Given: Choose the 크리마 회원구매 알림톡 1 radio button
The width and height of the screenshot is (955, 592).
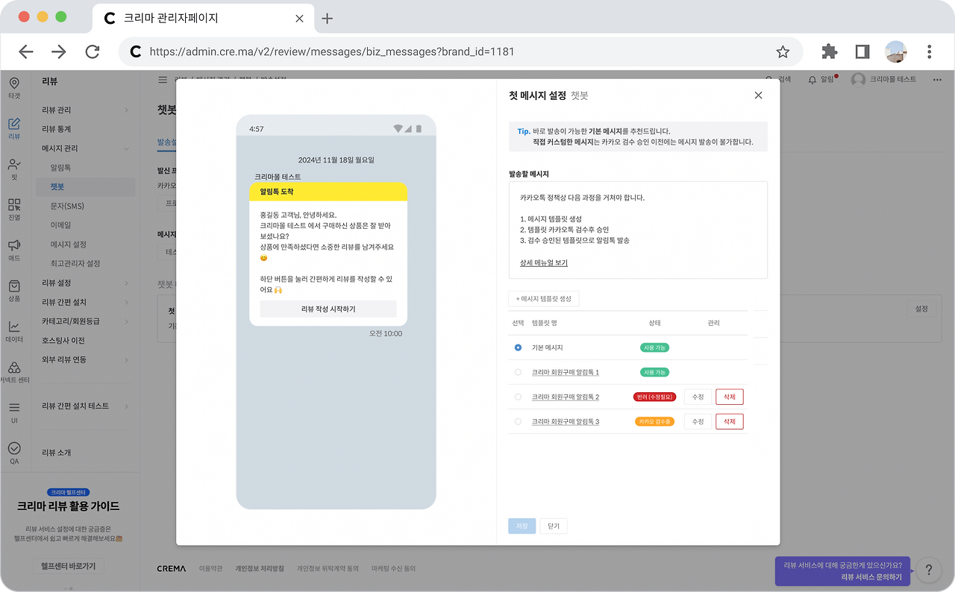Looking at the screenshot, I should 519,372.
